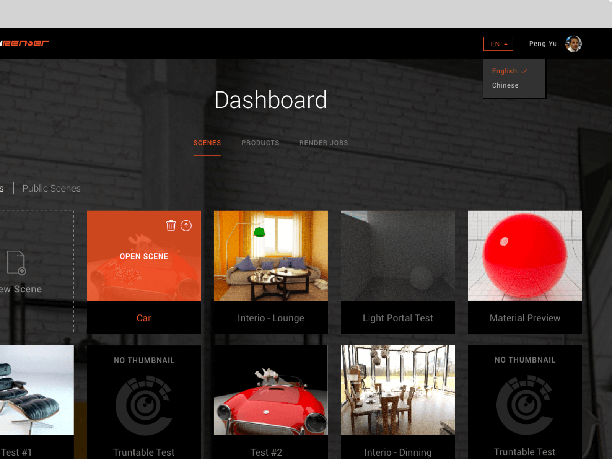Click the New Scene label
612x459 pixels.
point(21,289)
